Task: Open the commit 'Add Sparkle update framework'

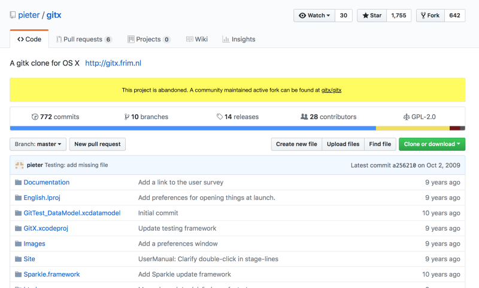Action: pos(184,274)
